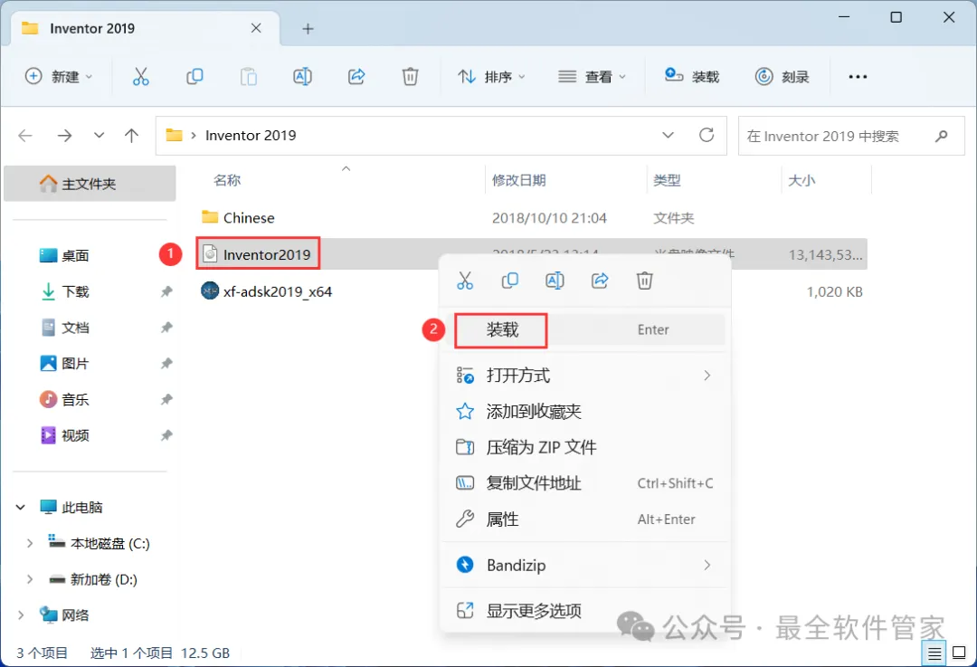This screenshot has width=977, height=667.
Task: Click the toolbar Delete trash icon
Action: tap(410, 77)
